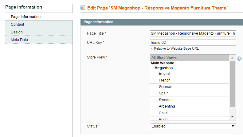The width and height of the screenshot is (243, 137).
Task: Click the page grid icon beside Edit Page
Action: pos(83,8)
